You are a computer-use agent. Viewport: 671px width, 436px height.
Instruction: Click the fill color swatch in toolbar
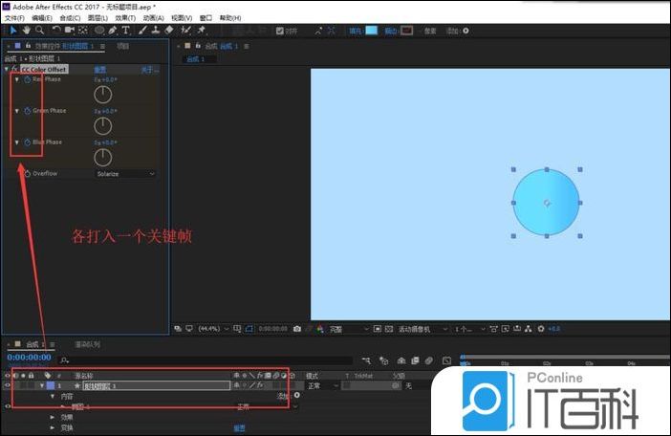pyautogui.click(x=371, y=30)
